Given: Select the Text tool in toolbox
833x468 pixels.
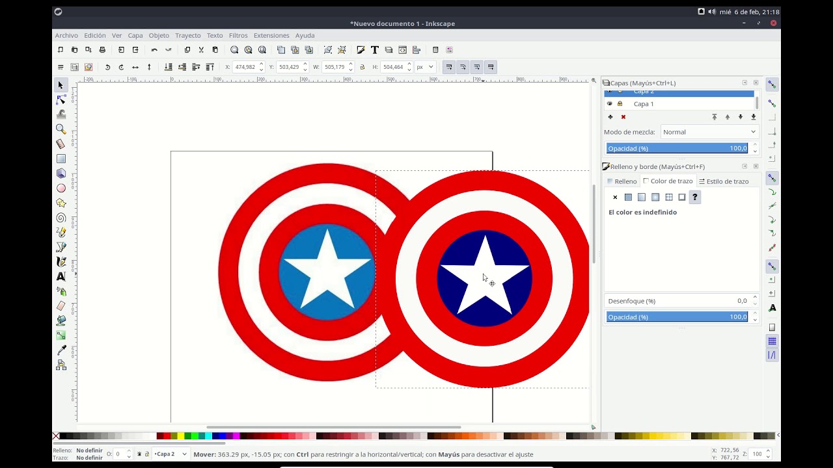Looking at the screenshot, I should [x=61, y=276].
